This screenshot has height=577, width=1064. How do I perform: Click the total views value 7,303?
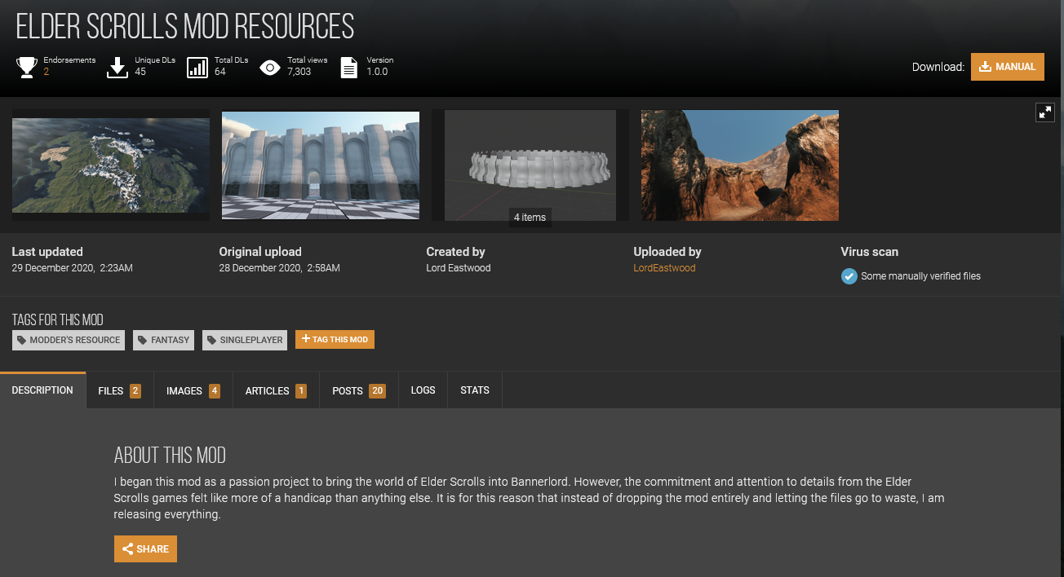299,72
